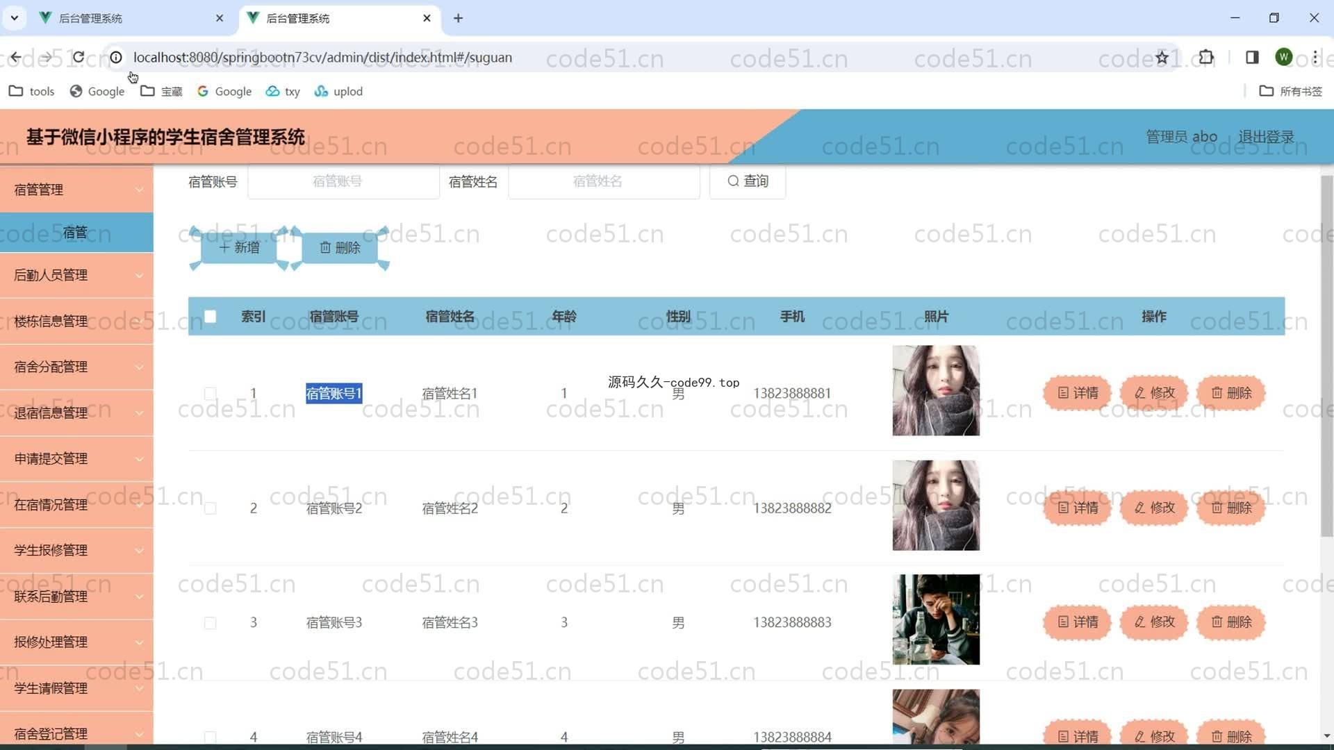Expand the 宿舍分配管理 menu
This screenshot has width=1334, height=750.
tap(76, 367)
